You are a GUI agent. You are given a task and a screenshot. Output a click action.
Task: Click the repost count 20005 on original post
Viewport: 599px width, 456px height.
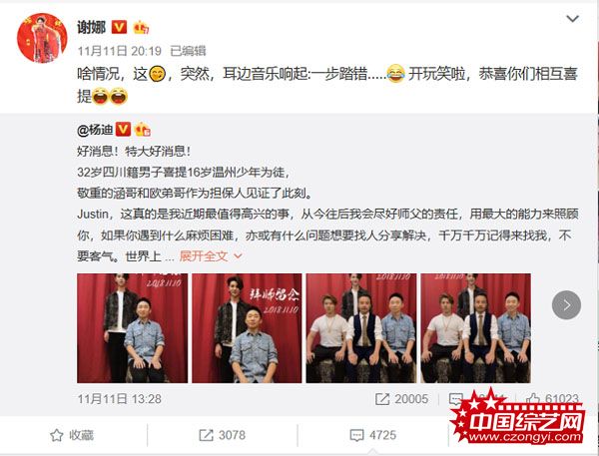click(x=401, y=399)
